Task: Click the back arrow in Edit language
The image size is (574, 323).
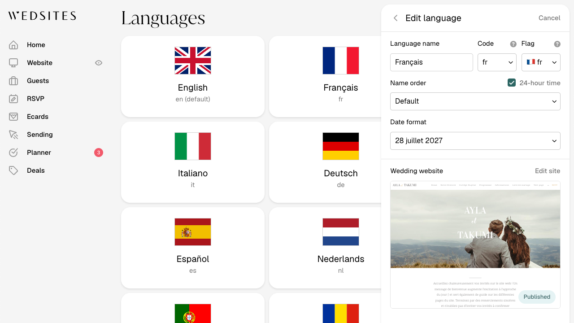Action: click(x=396, y=18)
